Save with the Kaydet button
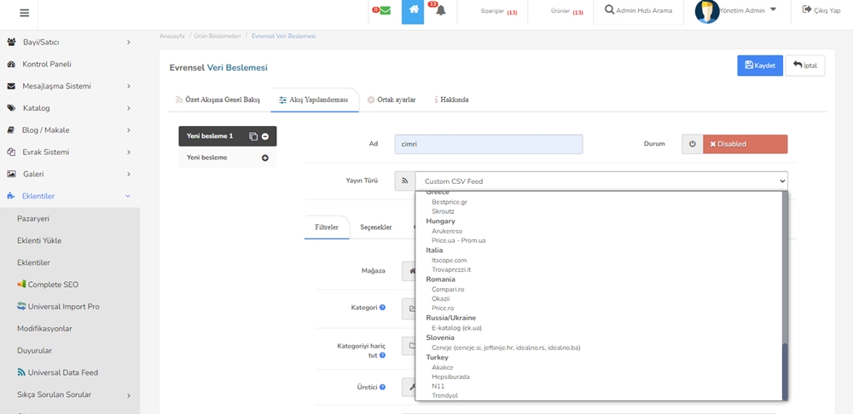The height and width of the screenshot is (414, 853). (760, 66)
